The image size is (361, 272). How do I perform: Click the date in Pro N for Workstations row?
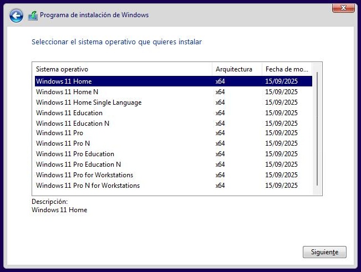281,186
